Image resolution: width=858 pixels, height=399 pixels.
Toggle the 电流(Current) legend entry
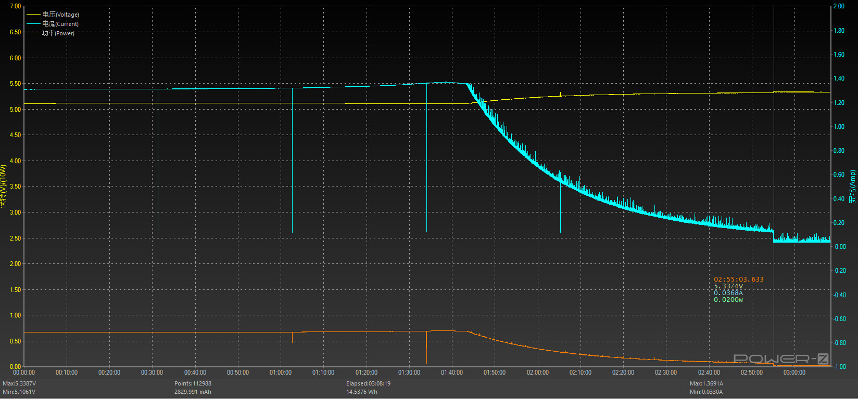60,24
